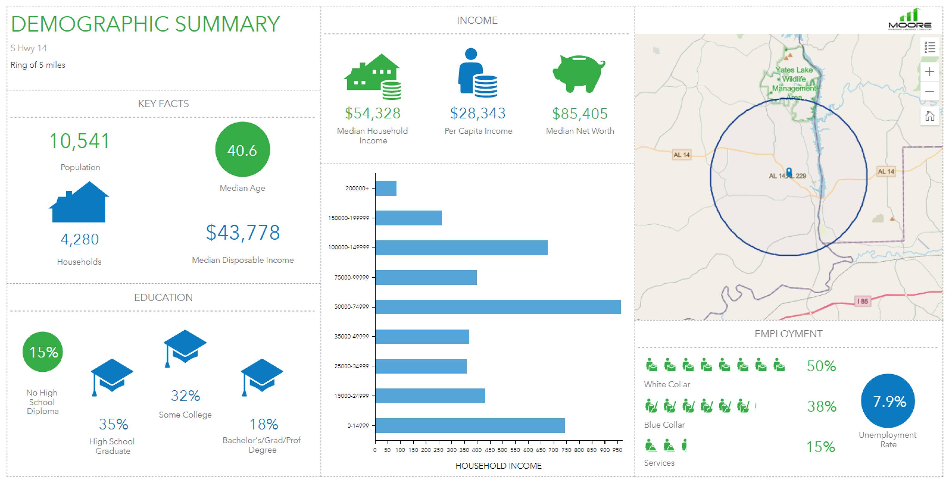The width and height of the screenshot is (949, 483).
Task: Select the 0-14999 income bar
Action: point(470,425)
